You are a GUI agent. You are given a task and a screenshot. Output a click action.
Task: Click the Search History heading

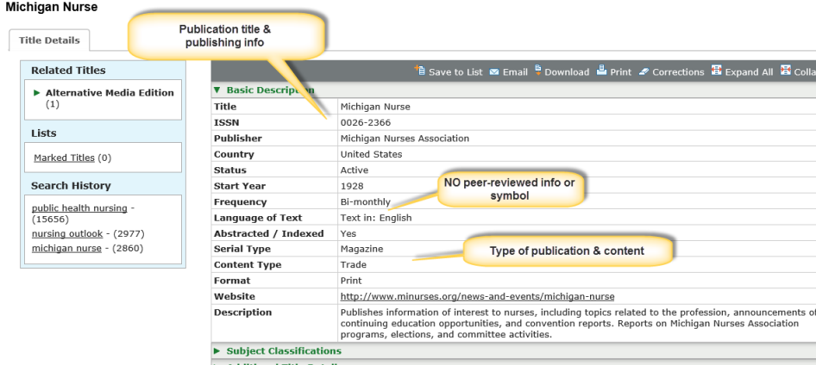click(71, 186)
